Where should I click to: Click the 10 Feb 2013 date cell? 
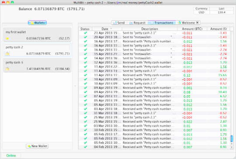(x=108, y=130)
